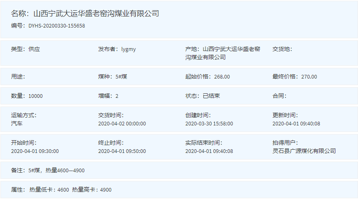Click the attribute 热量低卡：4600
Image resolution: width=358 pixels, height=199 pixels.
coord(49,190)
